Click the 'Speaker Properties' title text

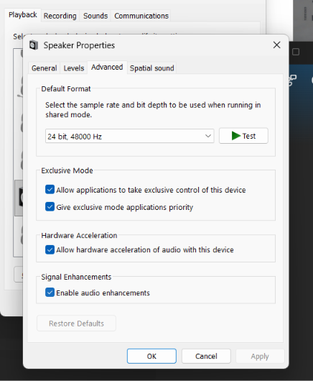pyautogui.click(x=79, y=45)
